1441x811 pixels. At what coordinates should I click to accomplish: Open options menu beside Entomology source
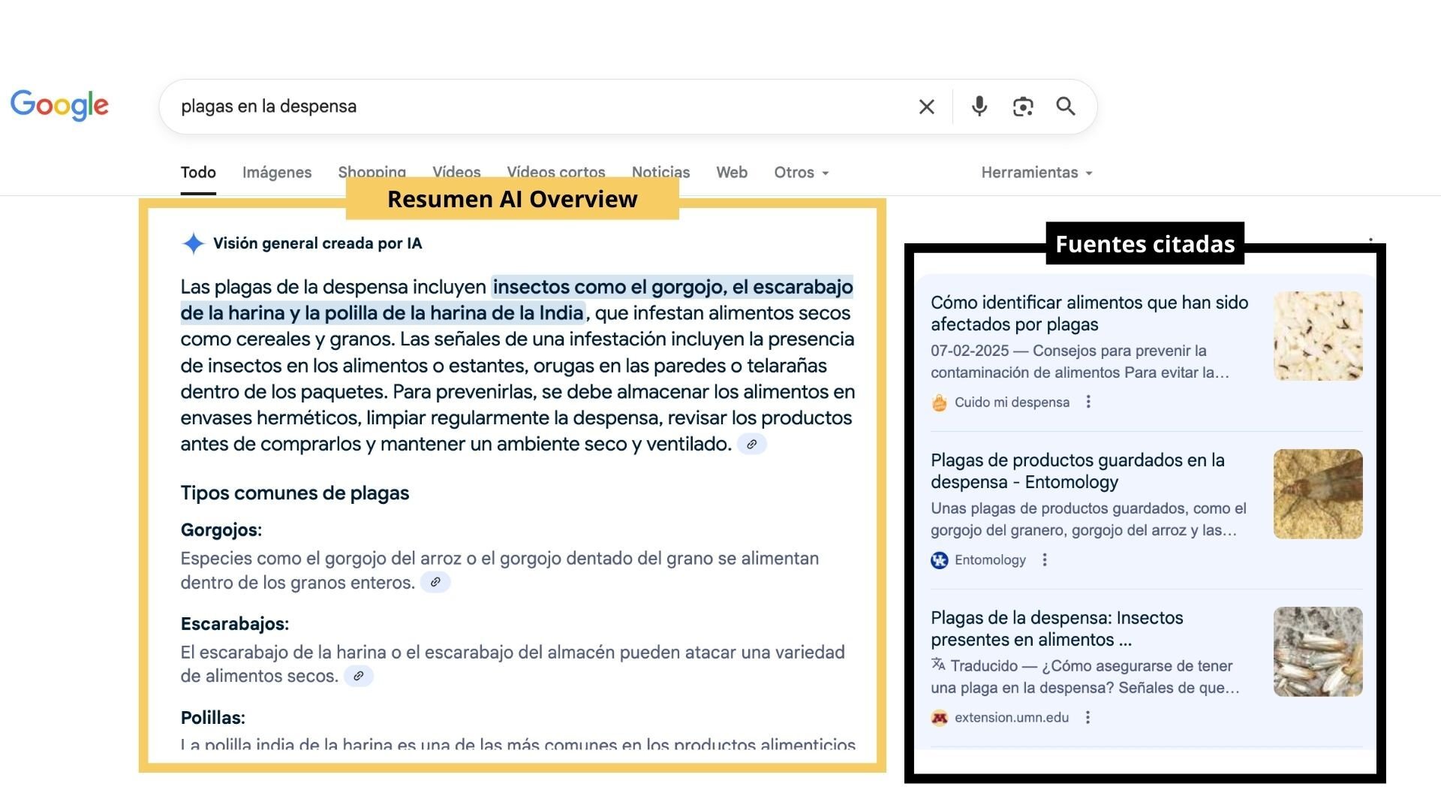(1045, 560)
